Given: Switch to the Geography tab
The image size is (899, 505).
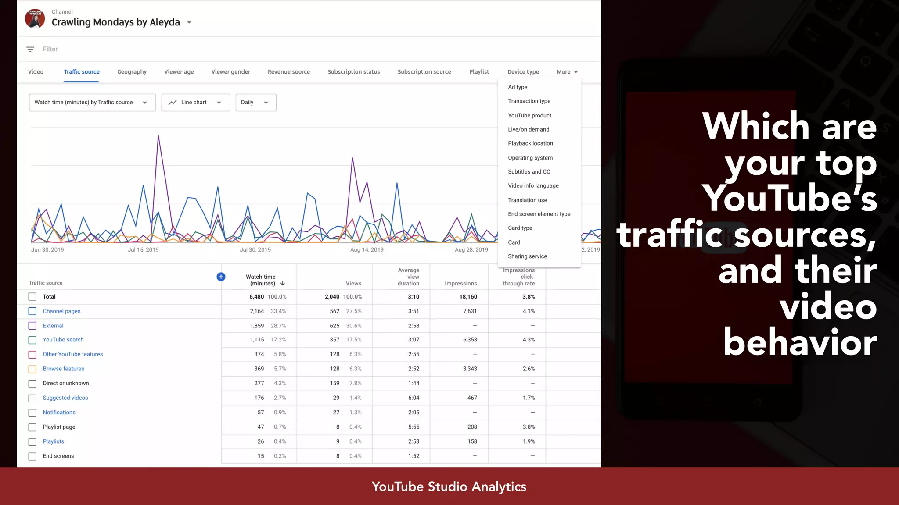Looking at the screenshot, I should (x=132, y=72).
